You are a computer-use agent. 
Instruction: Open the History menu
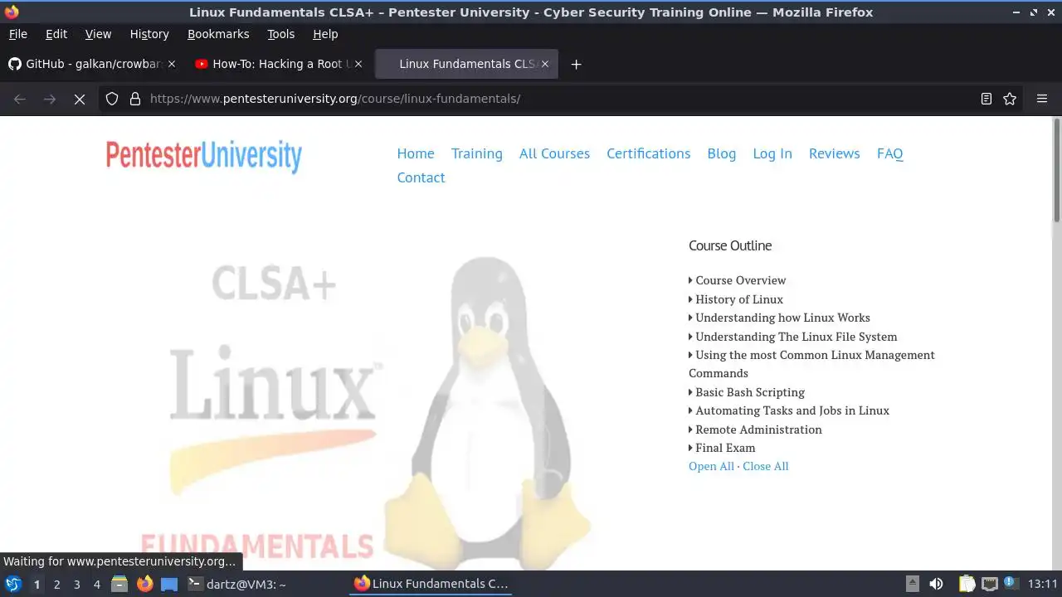tap(149, 34)
